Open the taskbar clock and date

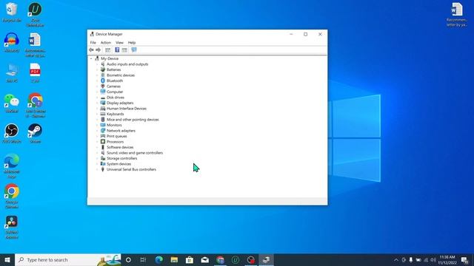447,259
